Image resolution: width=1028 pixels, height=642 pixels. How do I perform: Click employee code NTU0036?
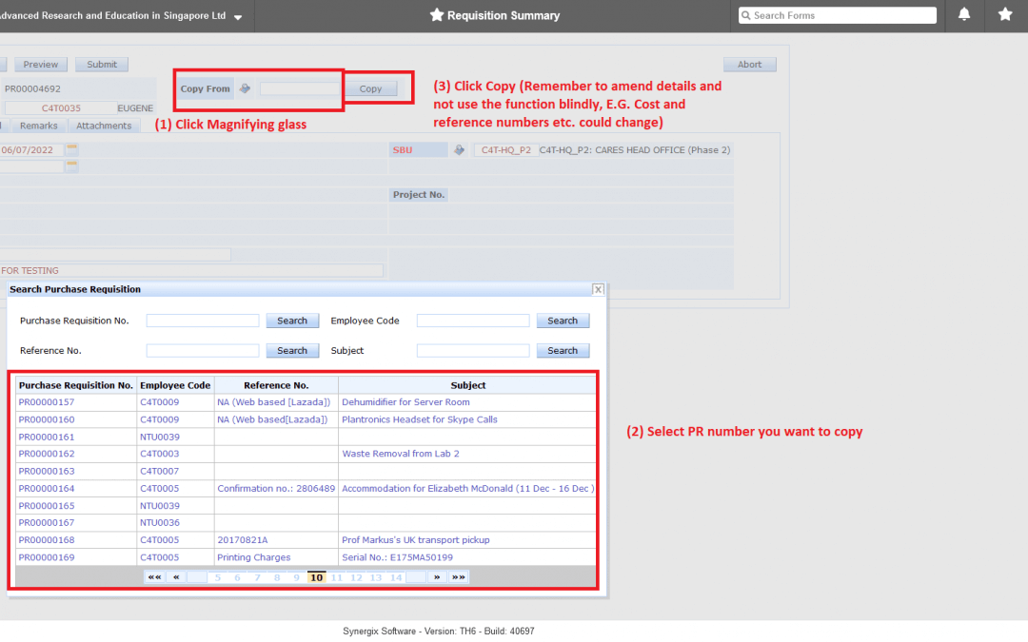[159, 523]
